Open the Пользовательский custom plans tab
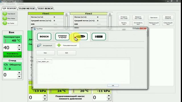The width and height of the screenshot is (182, 102). tap(67, 45)
